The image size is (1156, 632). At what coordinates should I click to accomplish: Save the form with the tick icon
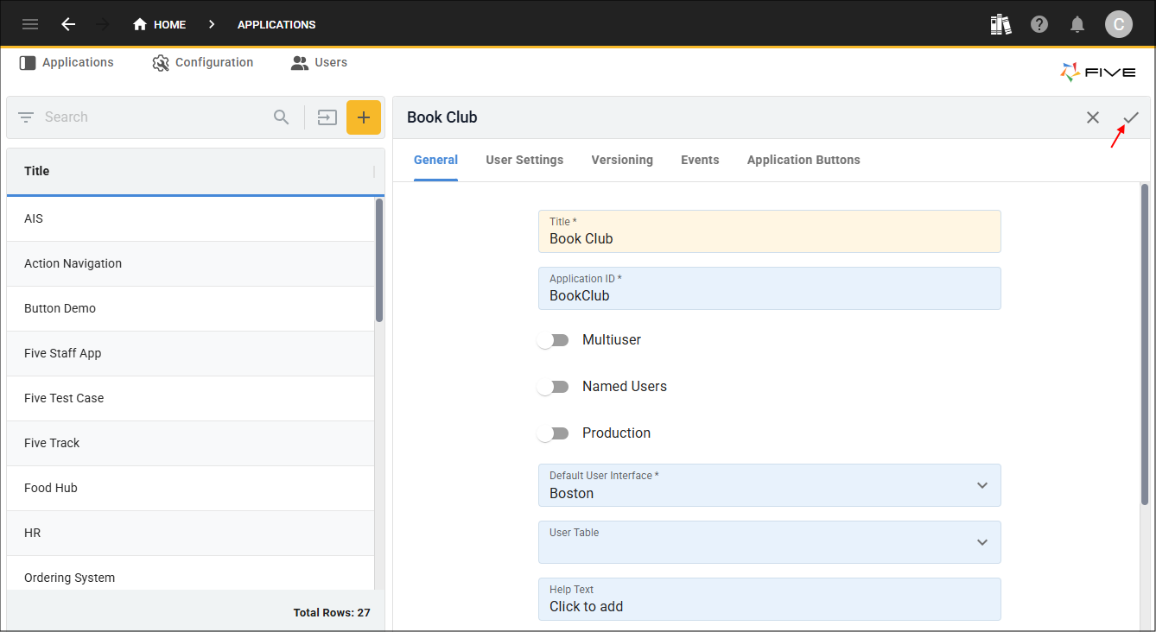1131,117
